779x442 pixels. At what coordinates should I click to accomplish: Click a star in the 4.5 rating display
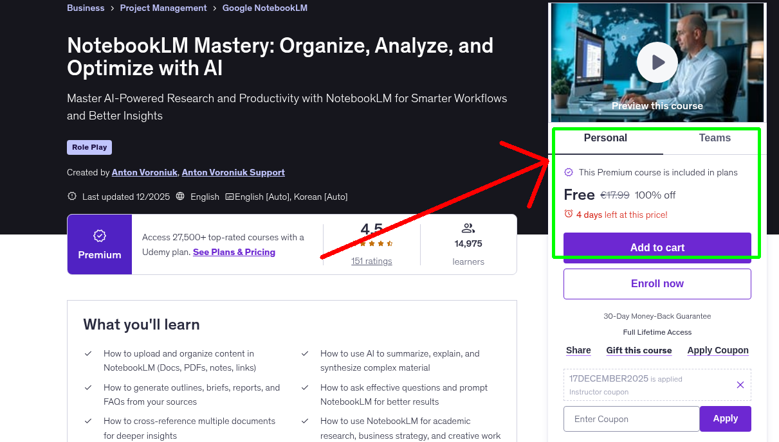tap(371, 244)
